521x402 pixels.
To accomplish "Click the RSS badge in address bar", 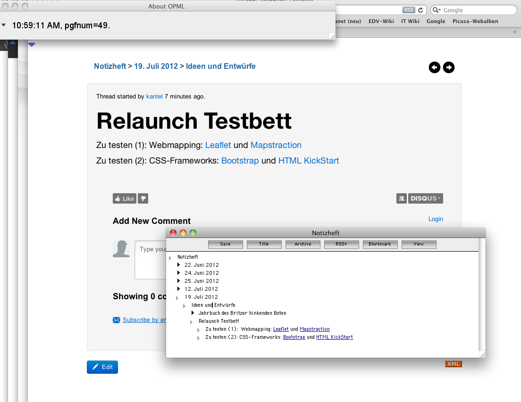I will coord(409,10).
